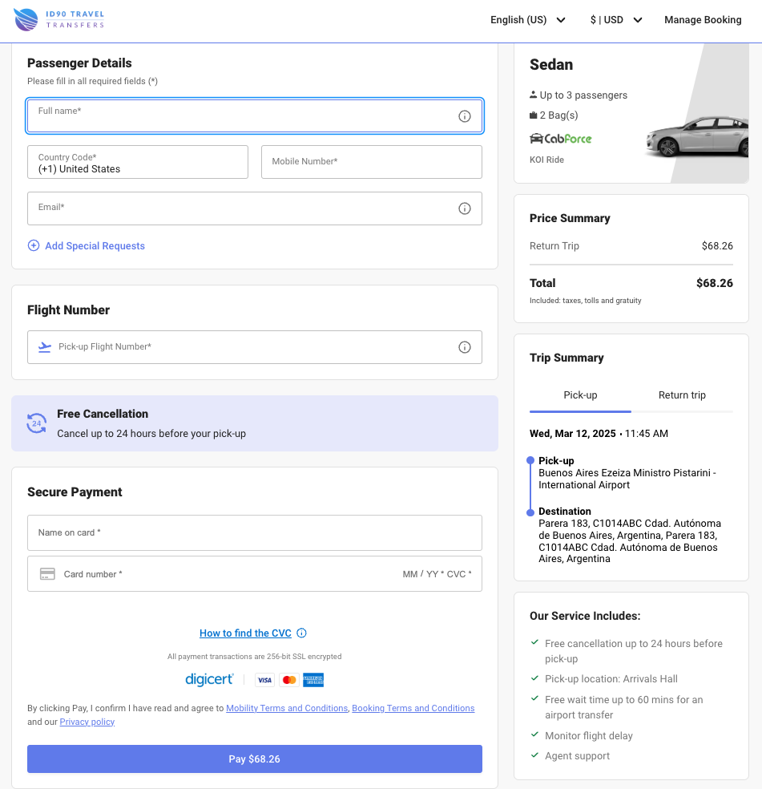This screenshot has width=762, height=789.
Task: Click the info icon beside Pick-up Flight Number
Action: point(465,346)
